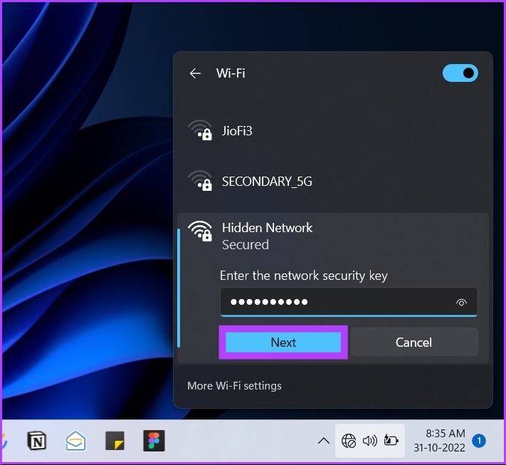Launch Sticky Notes from the taskbar
506x465 pixels.
[x=115, y=441]
